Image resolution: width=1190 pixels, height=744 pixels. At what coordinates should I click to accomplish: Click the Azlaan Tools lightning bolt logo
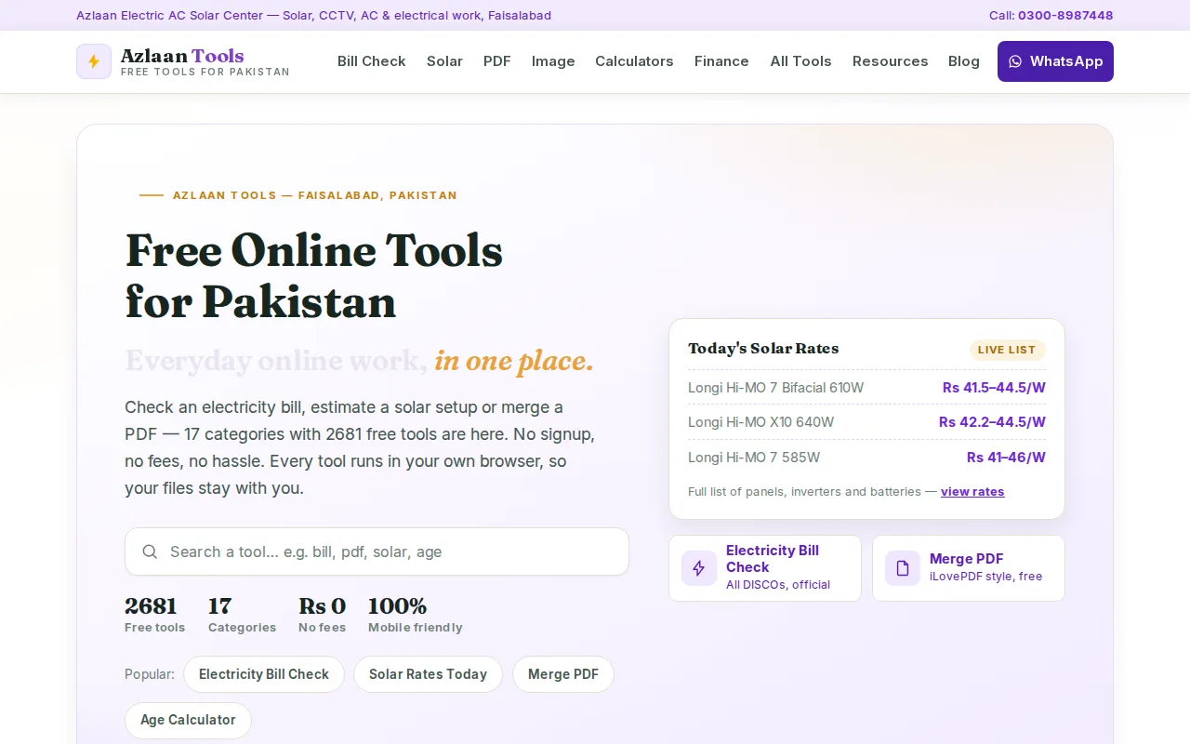click(94, 61)
